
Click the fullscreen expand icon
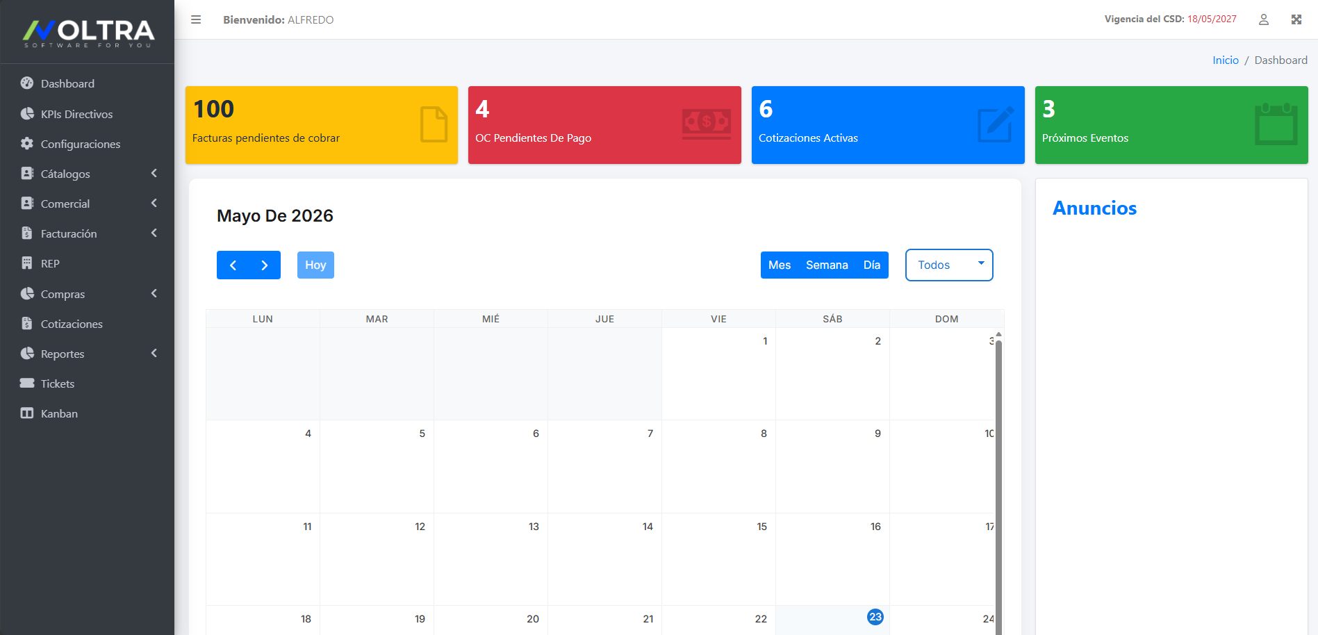(1296, 19)
